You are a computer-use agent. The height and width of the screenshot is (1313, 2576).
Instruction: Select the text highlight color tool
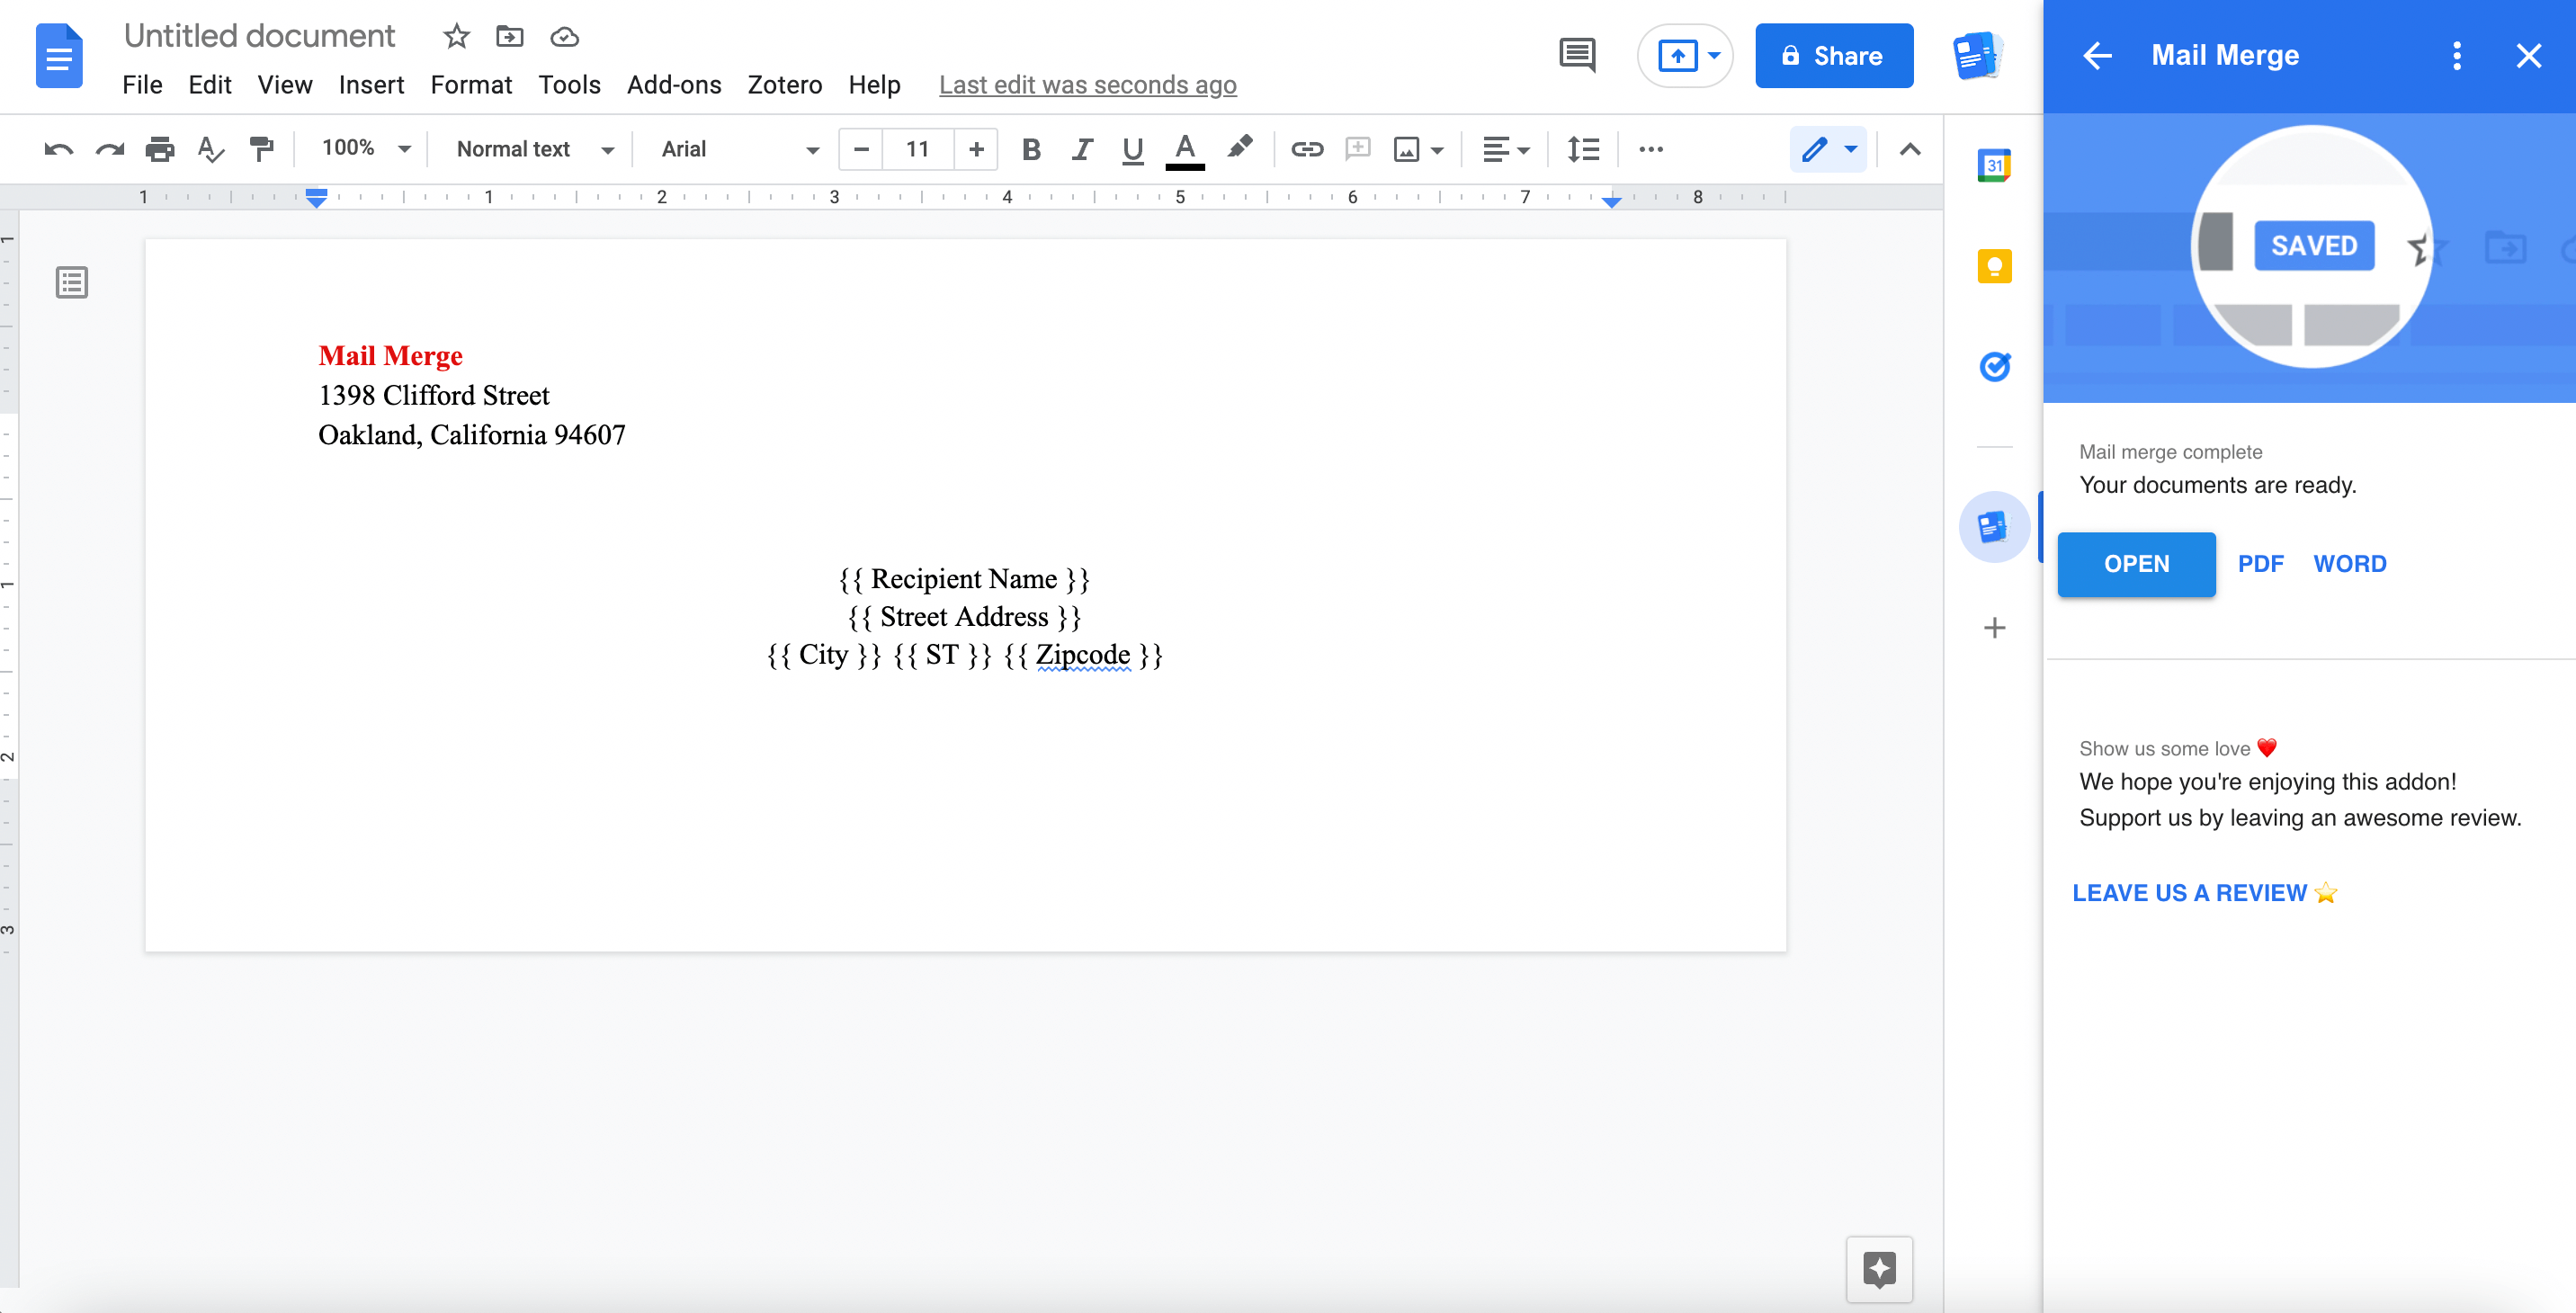[1241, 149]
